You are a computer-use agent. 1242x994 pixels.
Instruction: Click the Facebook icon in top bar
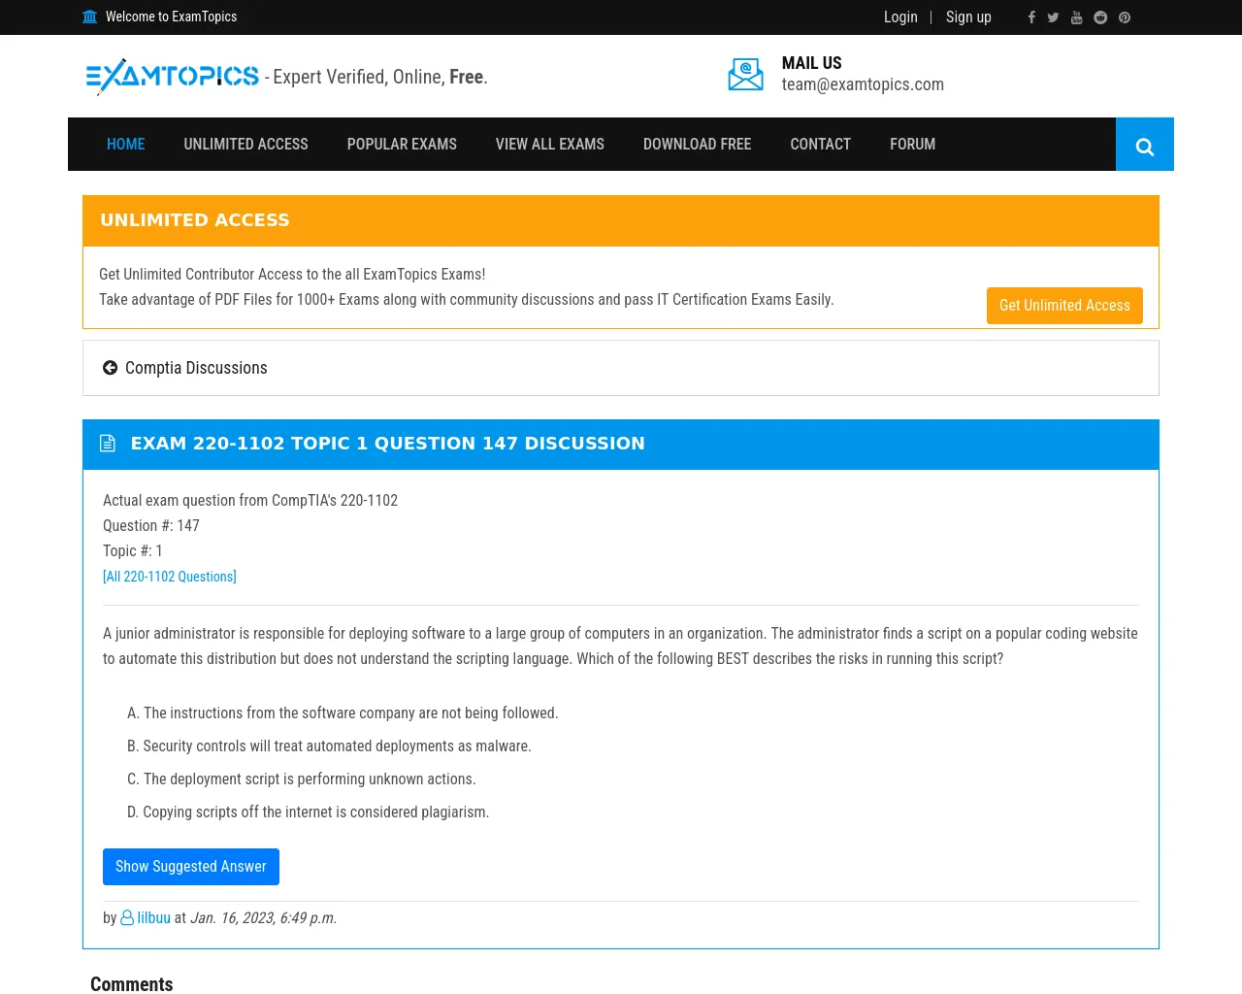point(1031,17)
